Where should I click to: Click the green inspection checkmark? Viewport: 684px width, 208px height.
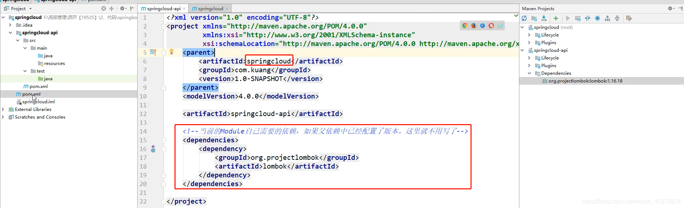click(x=516, y=16)
